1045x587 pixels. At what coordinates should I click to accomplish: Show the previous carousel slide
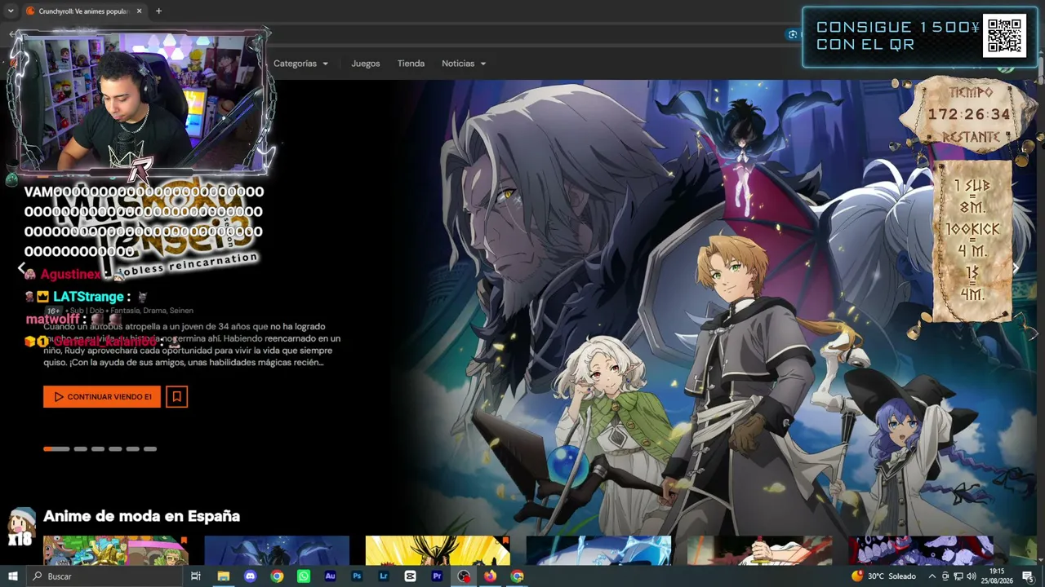coord(22,267)
